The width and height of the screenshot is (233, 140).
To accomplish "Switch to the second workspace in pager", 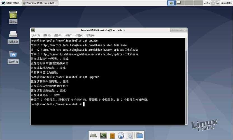I will pyautogui.click(x=180, y=3).
